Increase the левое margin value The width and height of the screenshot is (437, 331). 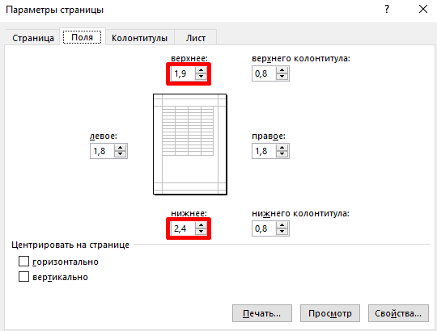(x=120, y=148)
